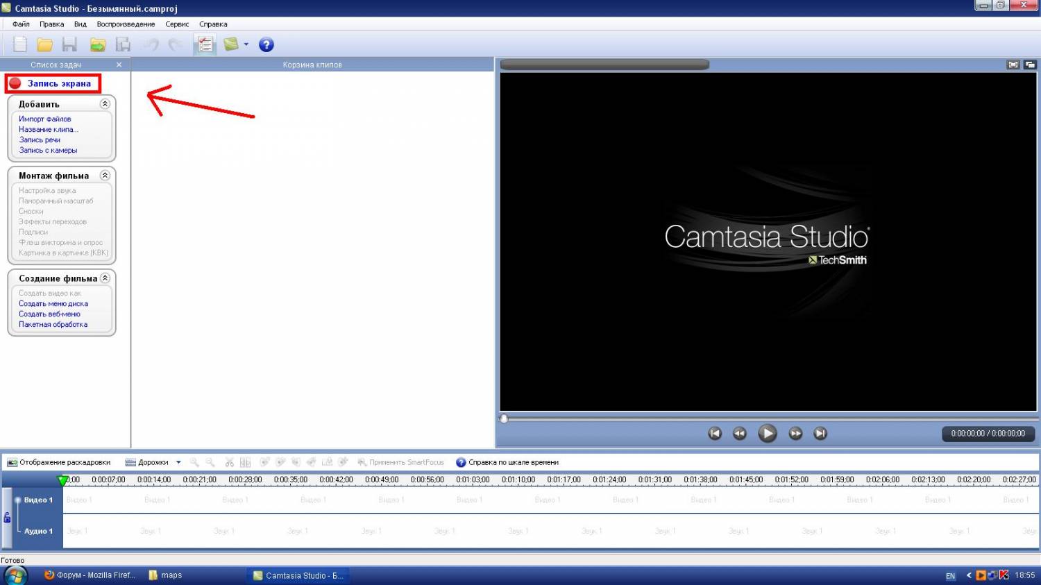This screenshot has height=585, width=1041.
Task: Click the blue help question mark icon
Action: click(266, 45)
